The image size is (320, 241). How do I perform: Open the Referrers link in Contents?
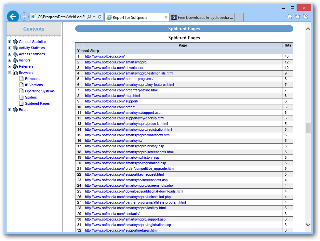(26, 66)
